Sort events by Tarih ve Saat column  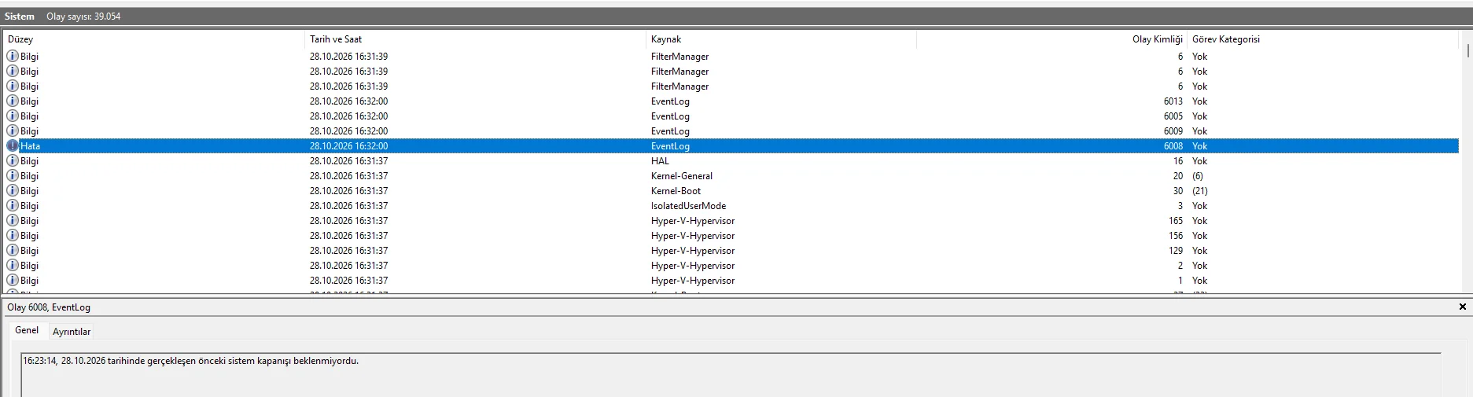[475, 39]
